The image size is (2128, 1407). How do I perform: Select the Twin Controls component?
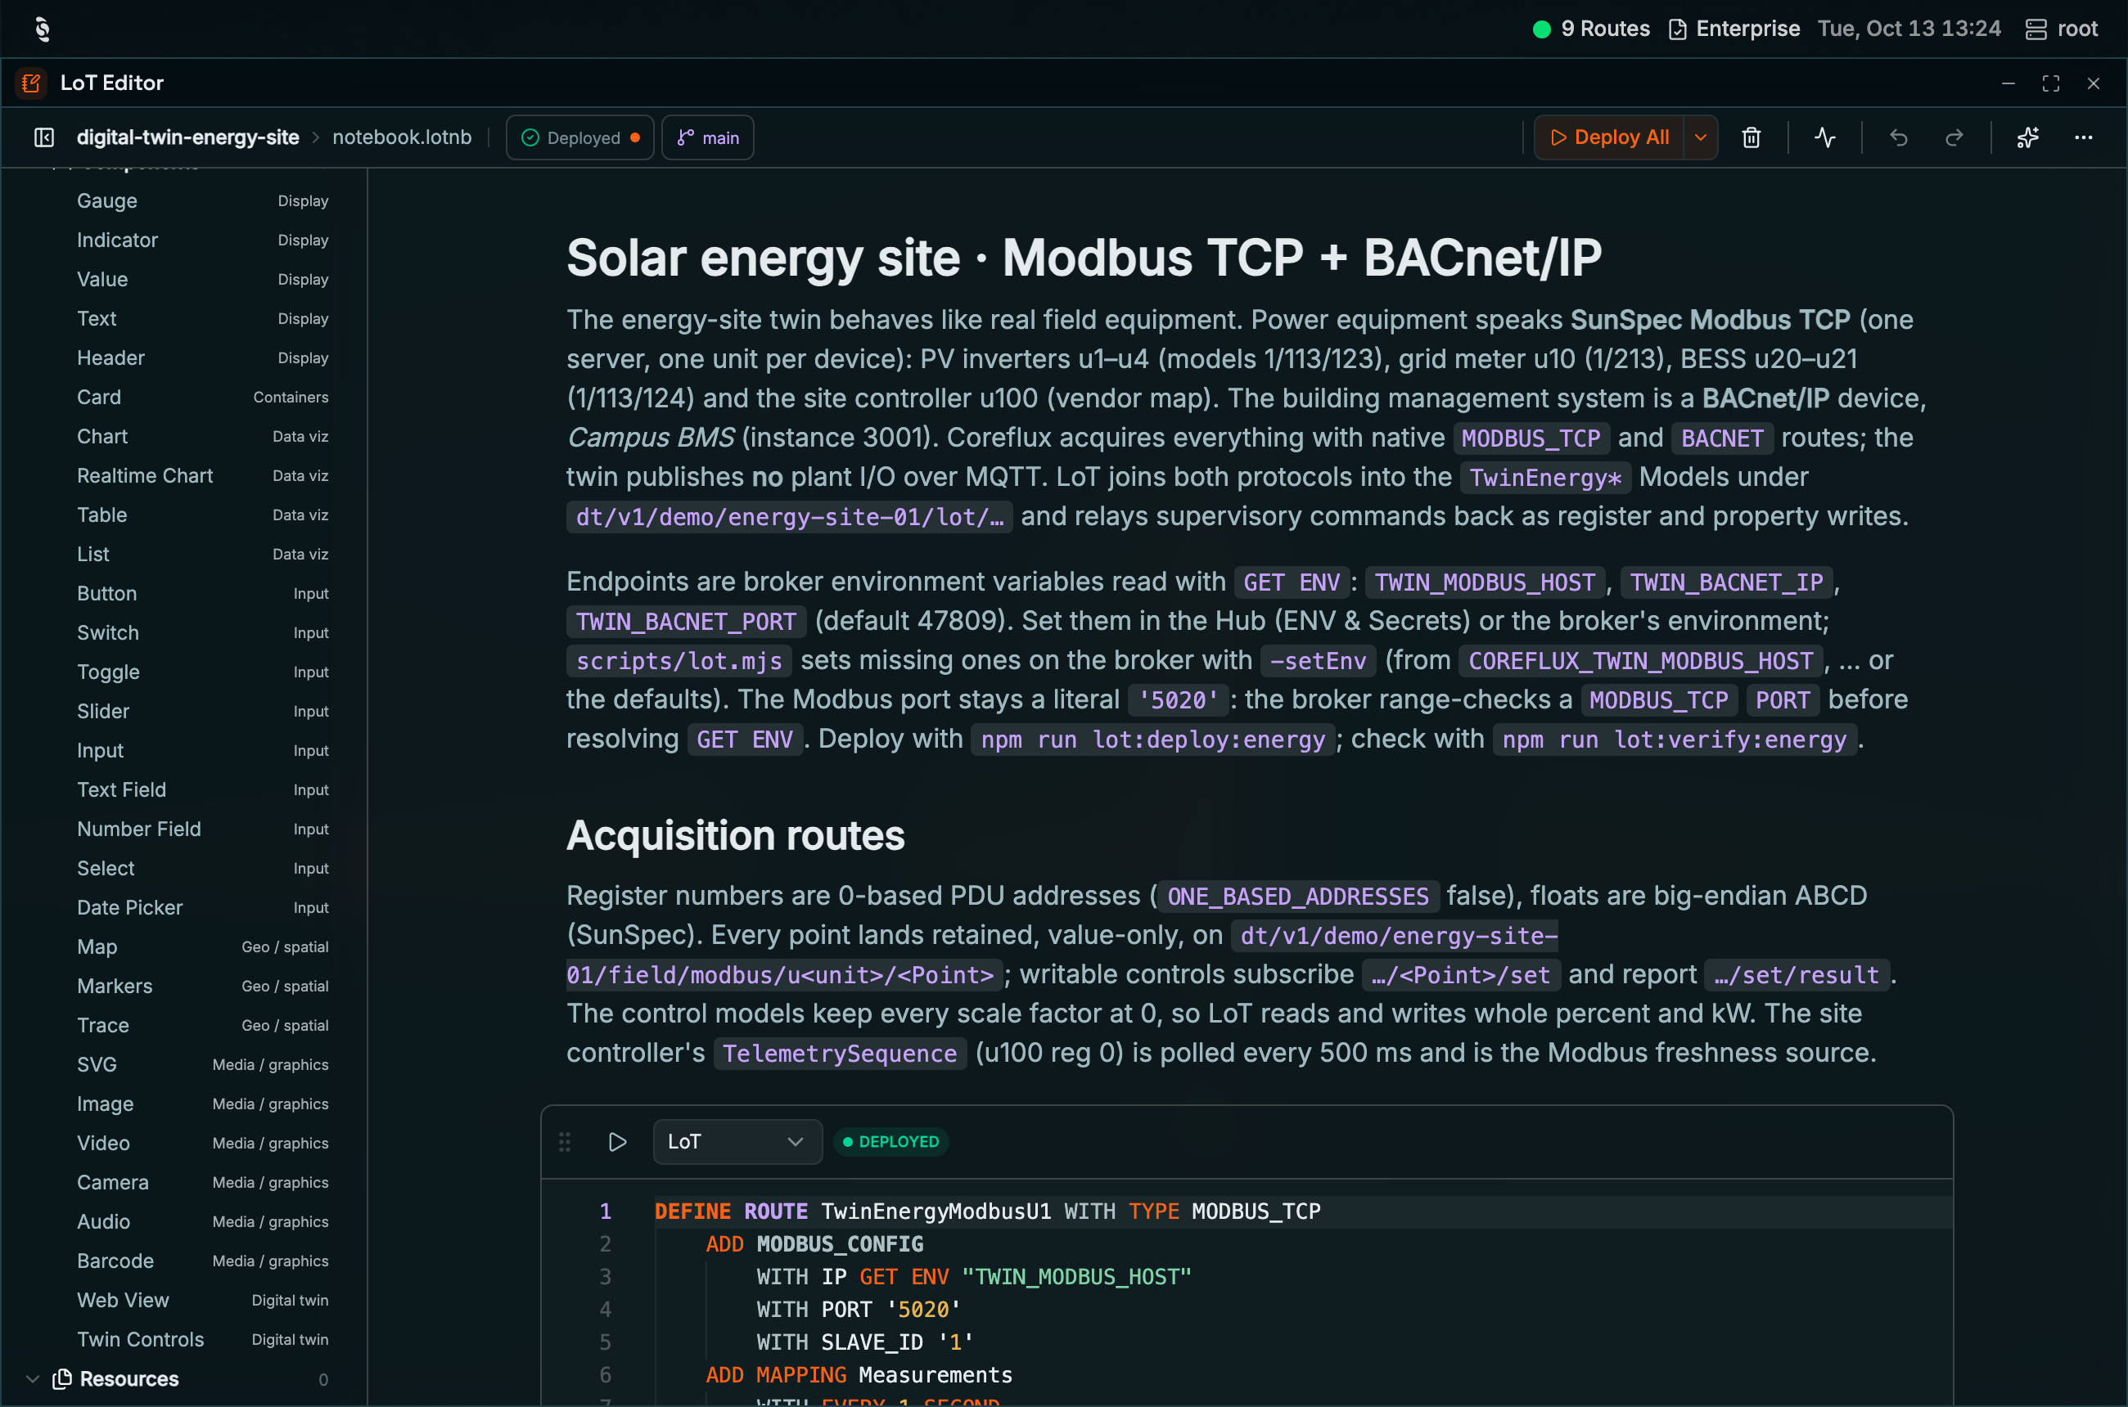point(202,1340)
